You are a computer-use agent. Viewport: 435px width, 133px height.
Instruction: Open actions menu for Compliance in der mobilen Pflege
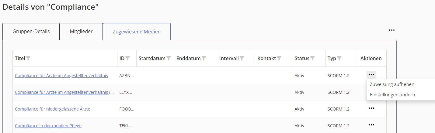click(x=371, y=125)
